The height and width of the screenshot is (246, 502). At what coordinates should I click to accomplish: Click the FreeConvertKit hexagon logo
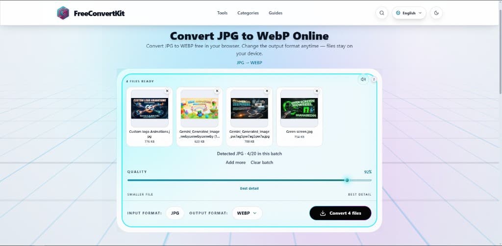tap(63, 13)
